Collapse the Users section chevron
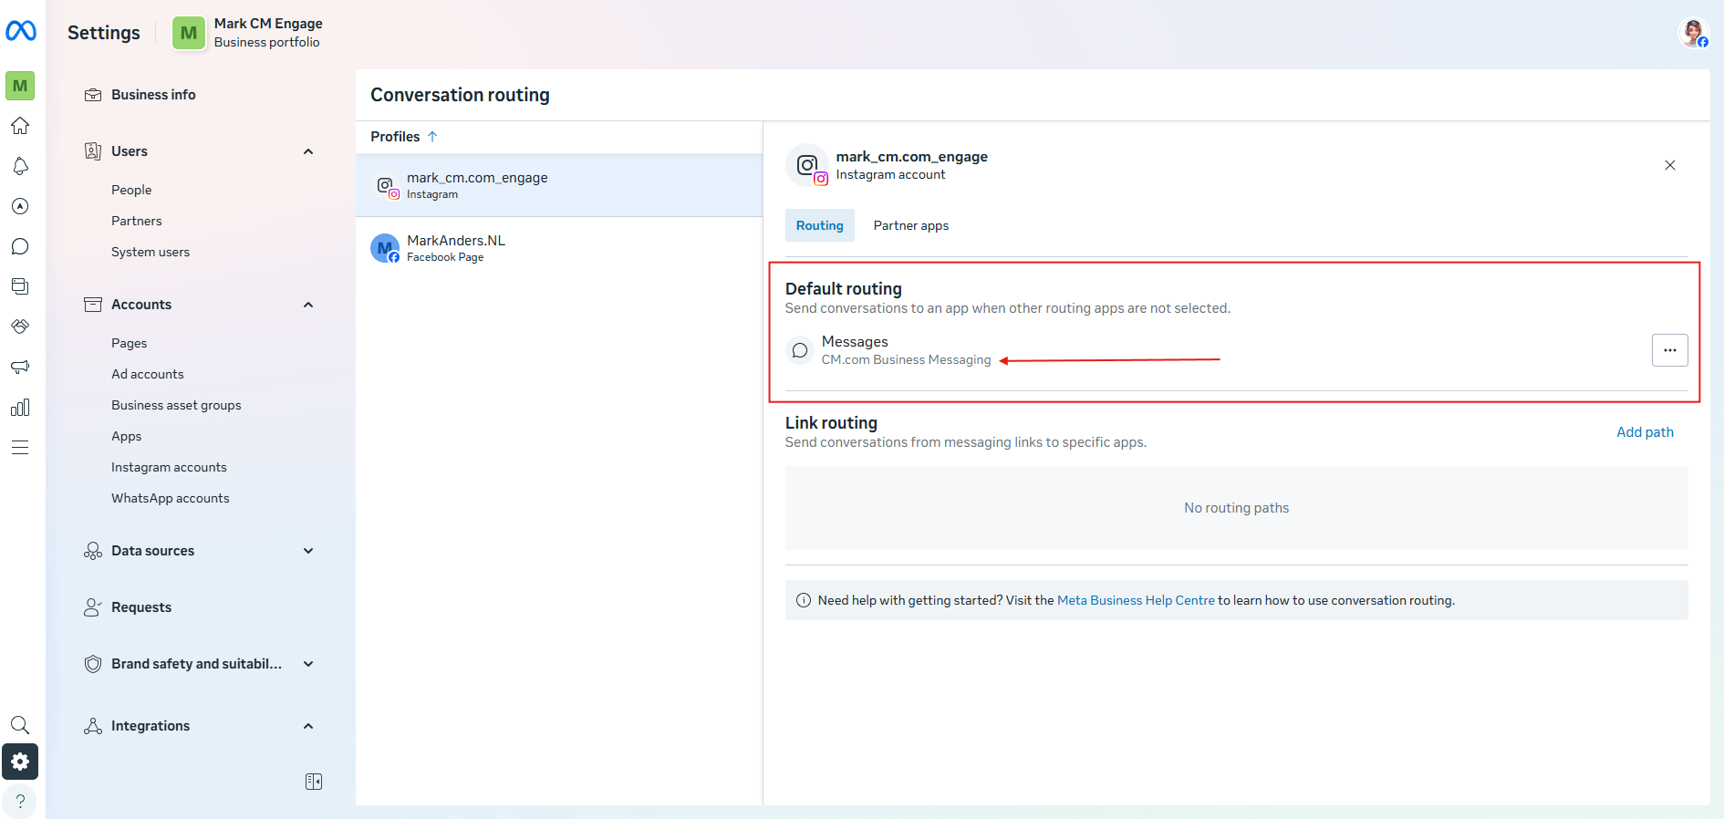The width and height of the screenshot is (1724, 819). (308, 151)
